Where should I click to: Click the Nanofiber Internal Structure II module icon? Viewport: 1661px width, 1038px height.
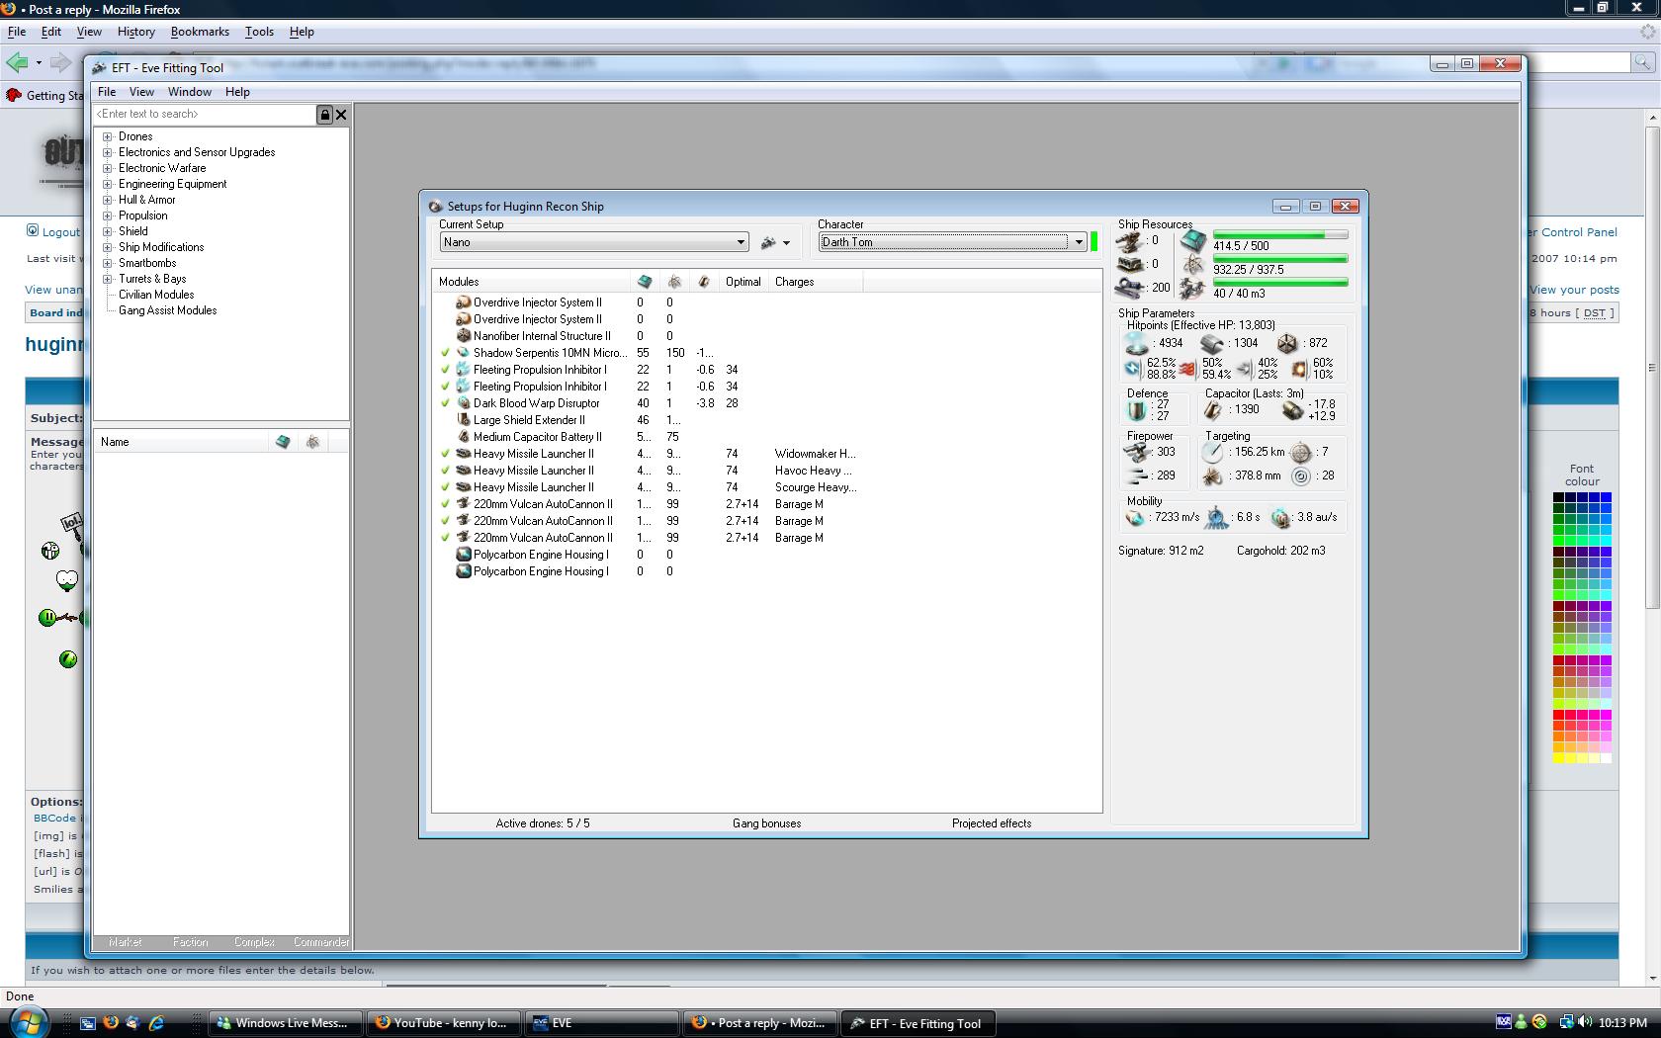click(463, 336)
